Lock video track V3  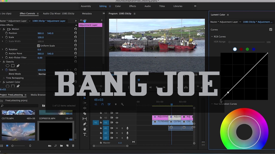click(x=101, y=113)
